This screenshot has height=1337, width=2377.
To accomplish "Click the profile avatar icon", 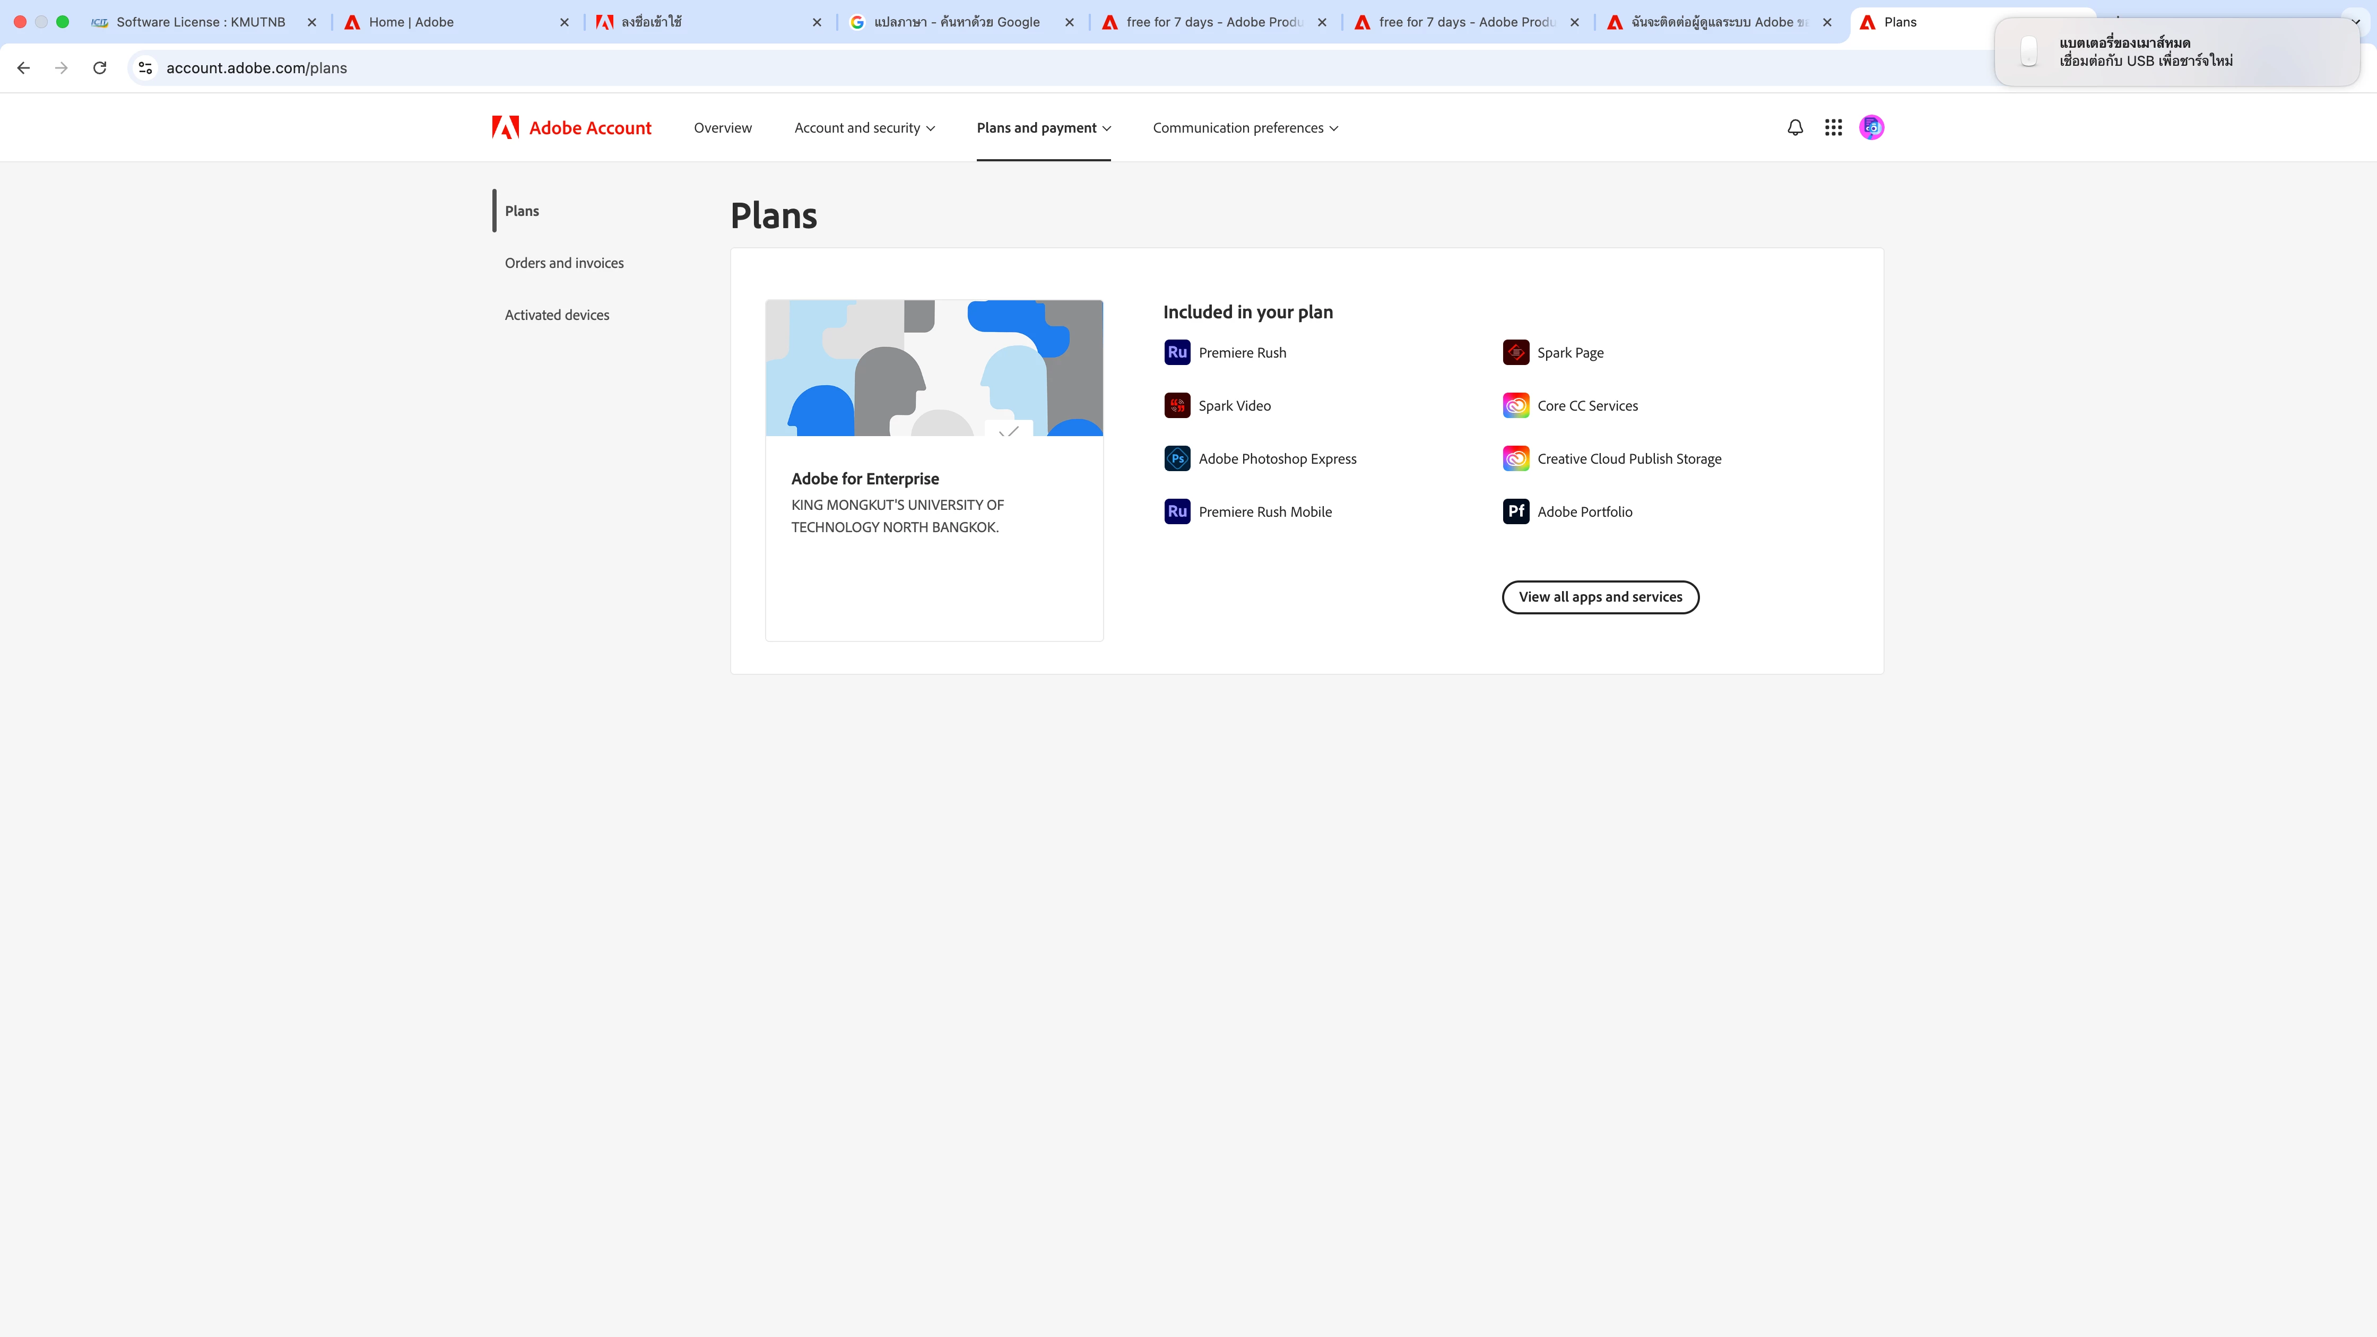I will pyautogui.click(x=1871, y=128).
